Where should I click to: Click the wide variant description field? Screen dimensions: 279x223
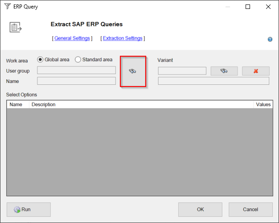(x=213, y=81)
